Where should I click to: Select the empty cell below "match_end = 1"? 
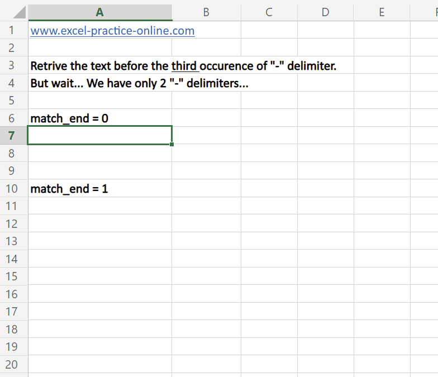[x=99, y=206]
